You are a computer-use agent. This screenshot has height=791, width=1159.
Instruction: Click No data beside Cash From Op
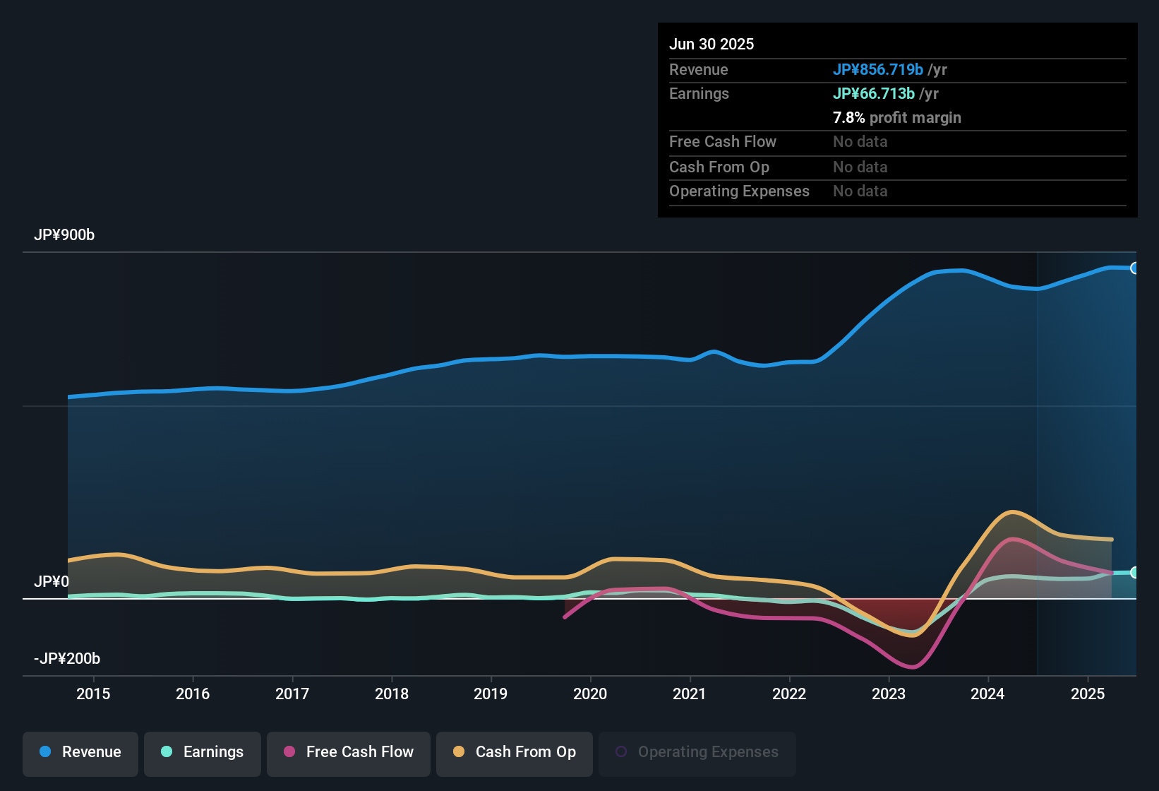(860, 167)
